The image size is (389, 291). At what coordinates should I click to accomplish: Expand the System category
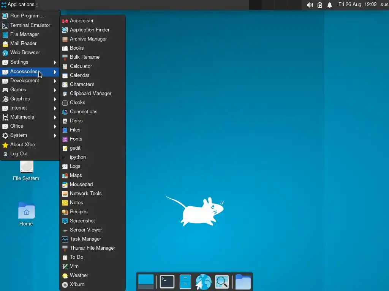30,135
